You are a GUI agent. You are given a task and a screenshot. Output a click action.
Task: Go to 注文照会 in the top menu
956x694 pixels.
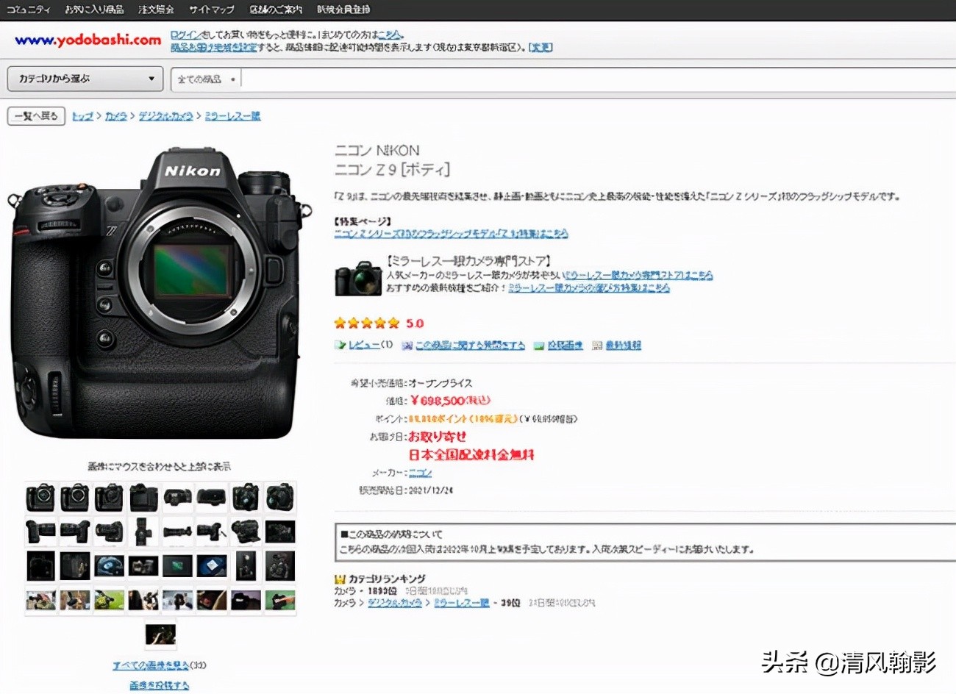point(156,10)
